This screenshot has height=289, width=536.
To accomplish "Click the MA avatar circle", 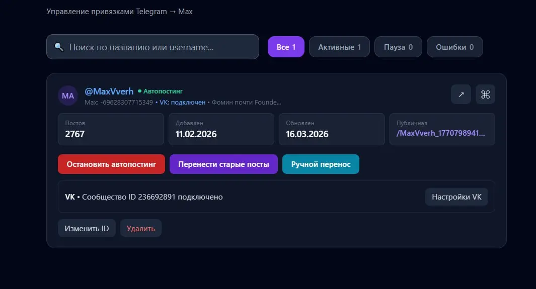I will pos(67,95).
